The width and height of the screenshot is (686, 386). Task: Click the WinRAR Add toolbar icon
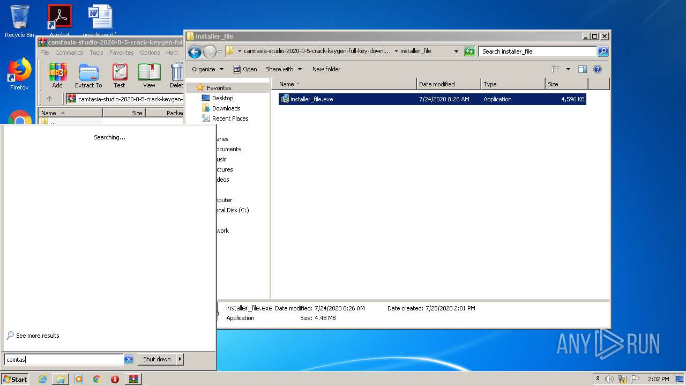click(57, 75)
